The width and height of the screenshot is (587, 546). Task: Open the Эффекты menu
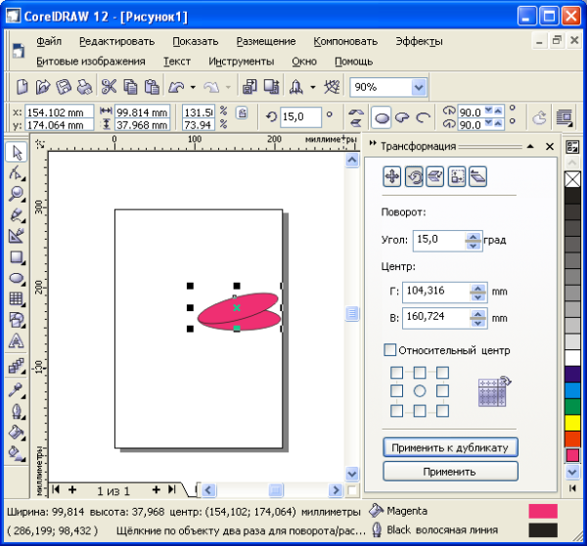point(419,41)
